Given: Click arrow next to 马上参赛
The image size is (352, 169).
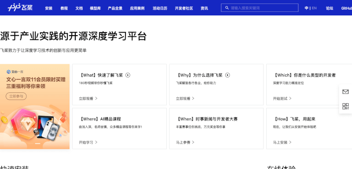Looking at the screenshot, I should 193,142.
